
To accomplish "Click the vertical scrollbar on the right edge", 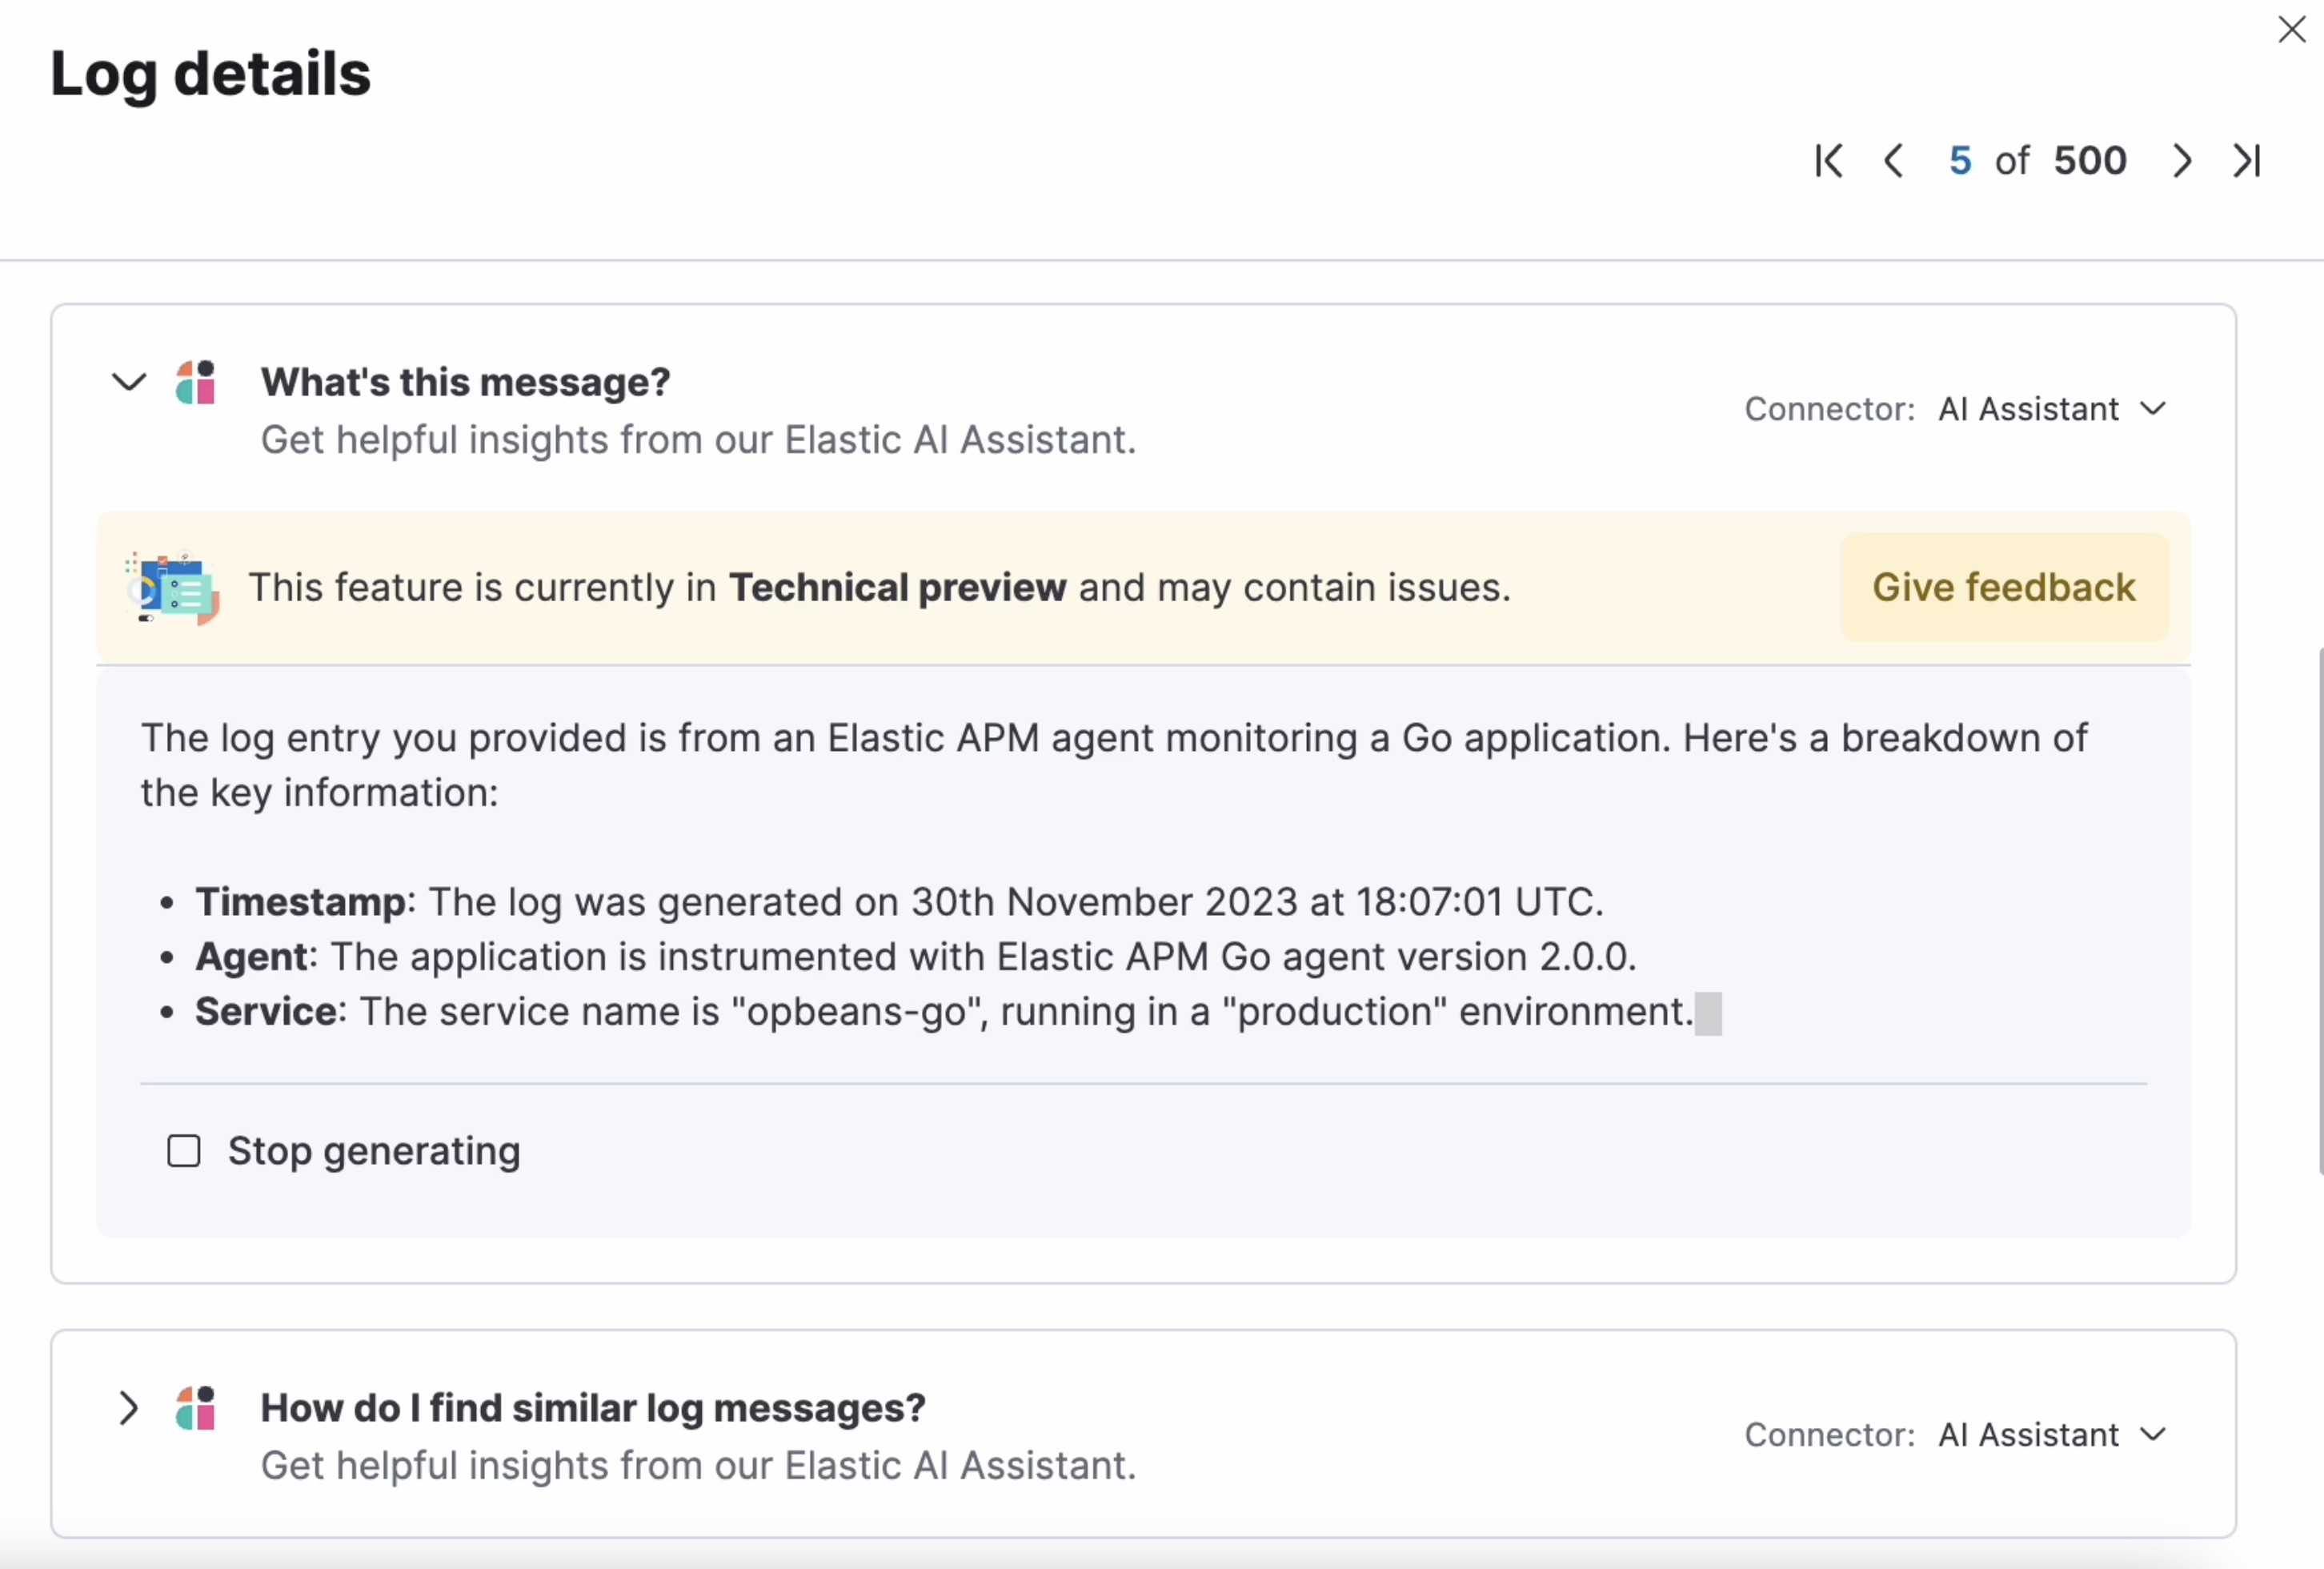I will click(x=2320, y=910).
